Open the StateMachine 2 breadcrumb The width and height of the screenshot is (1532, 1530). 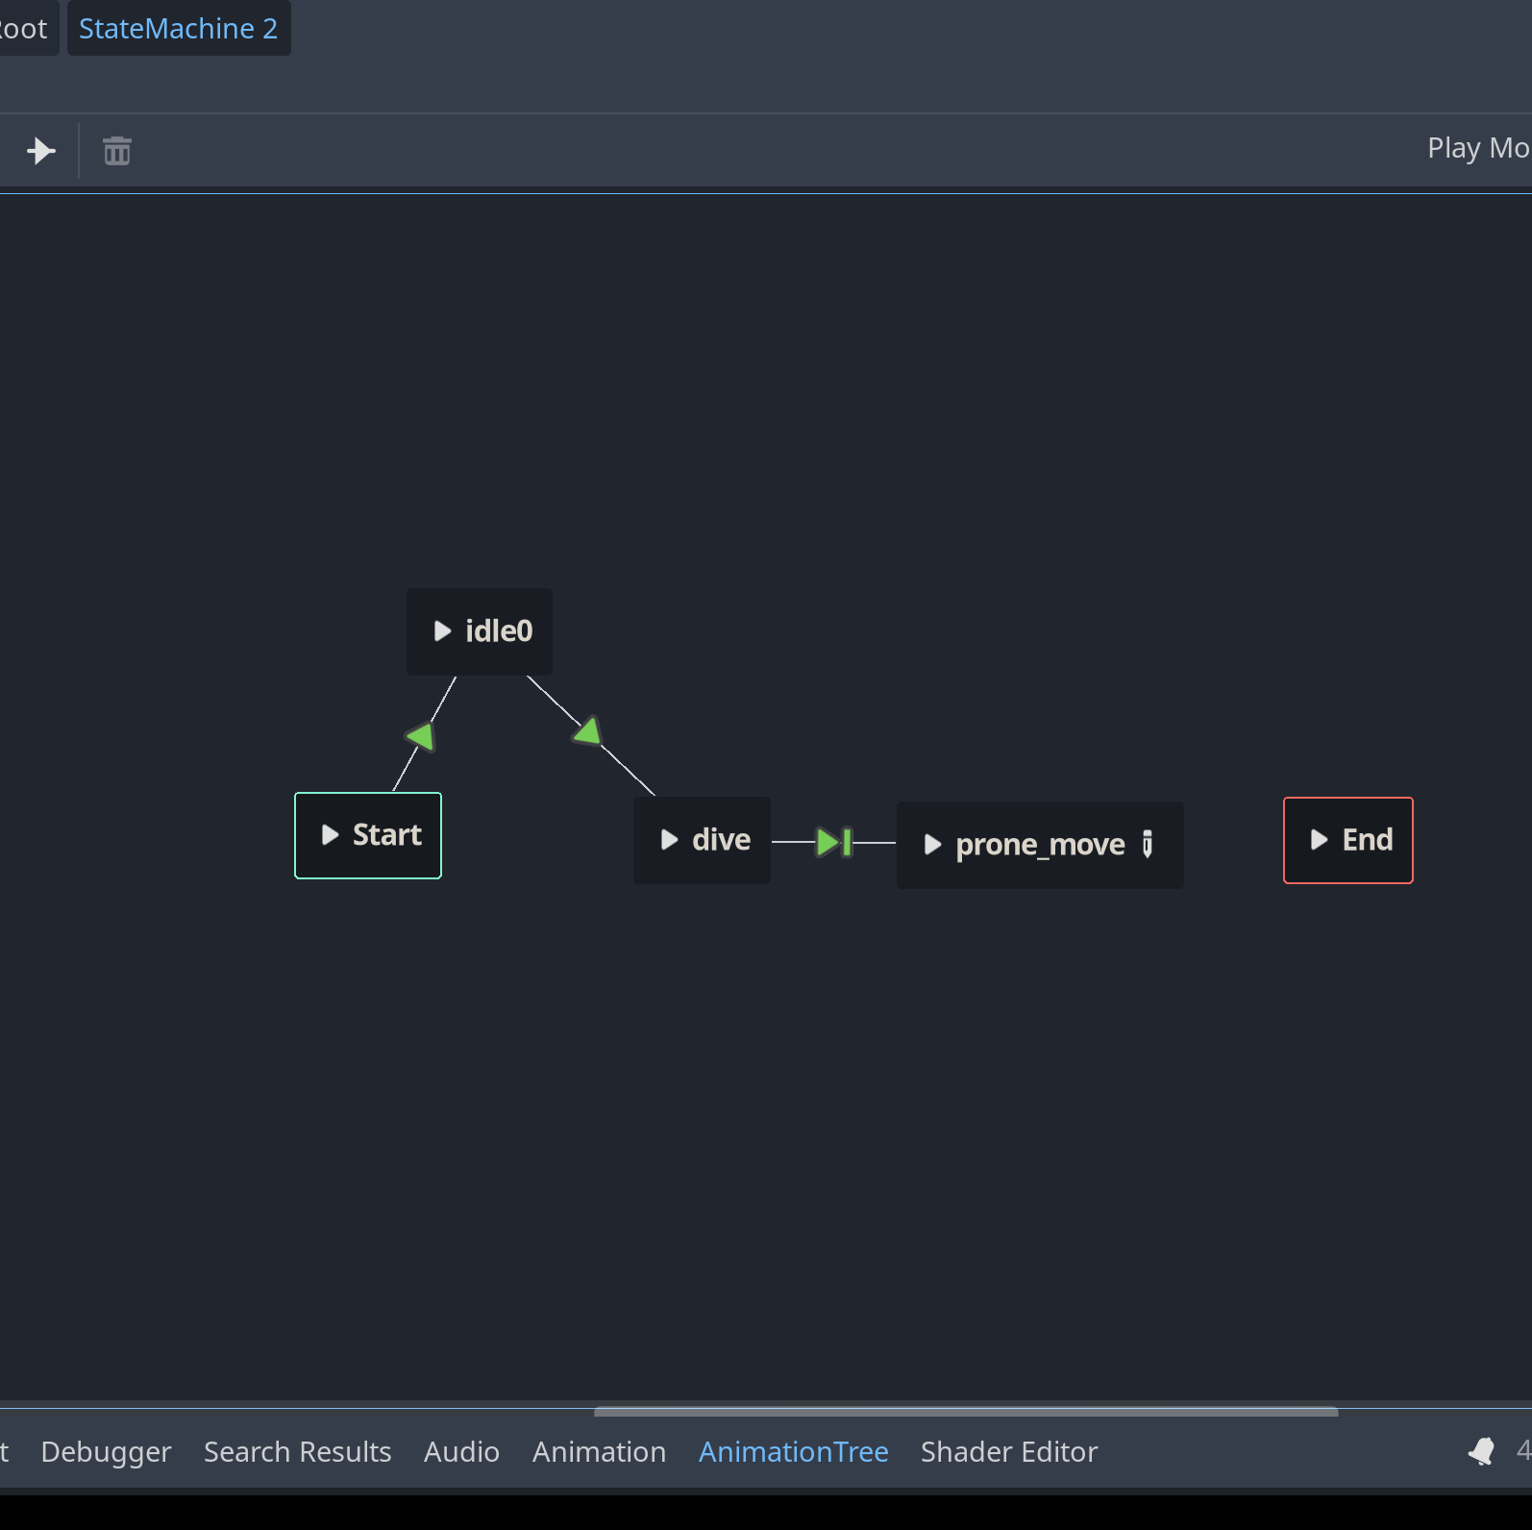click(x=178, y=29)
